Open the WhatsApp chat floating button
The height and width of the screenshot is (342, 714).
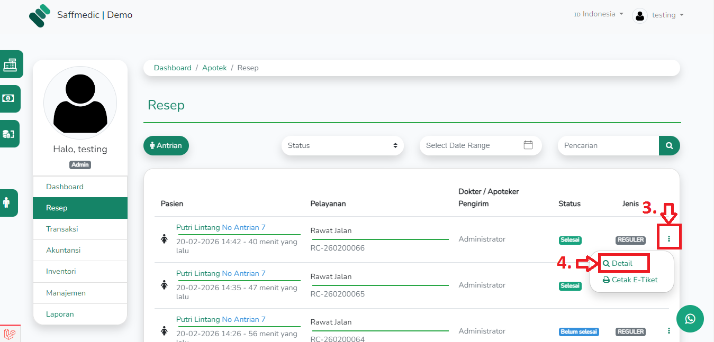690,319
